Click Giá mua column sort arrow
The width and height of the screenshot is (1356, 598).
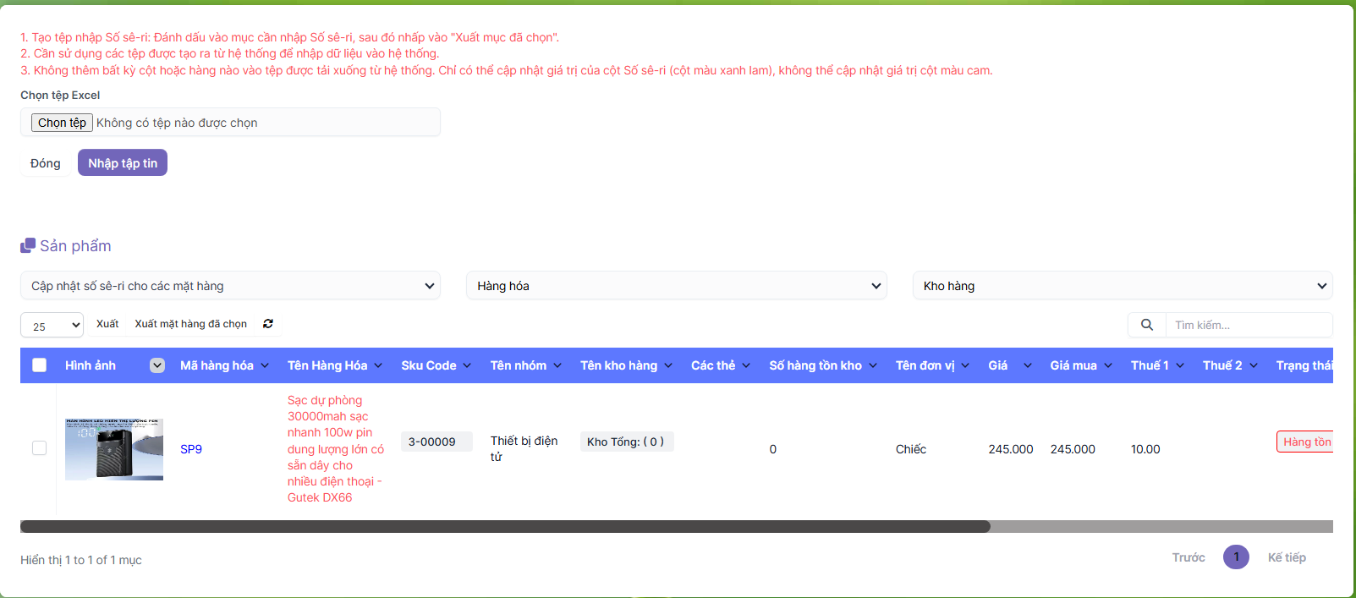coord(1108,365)
